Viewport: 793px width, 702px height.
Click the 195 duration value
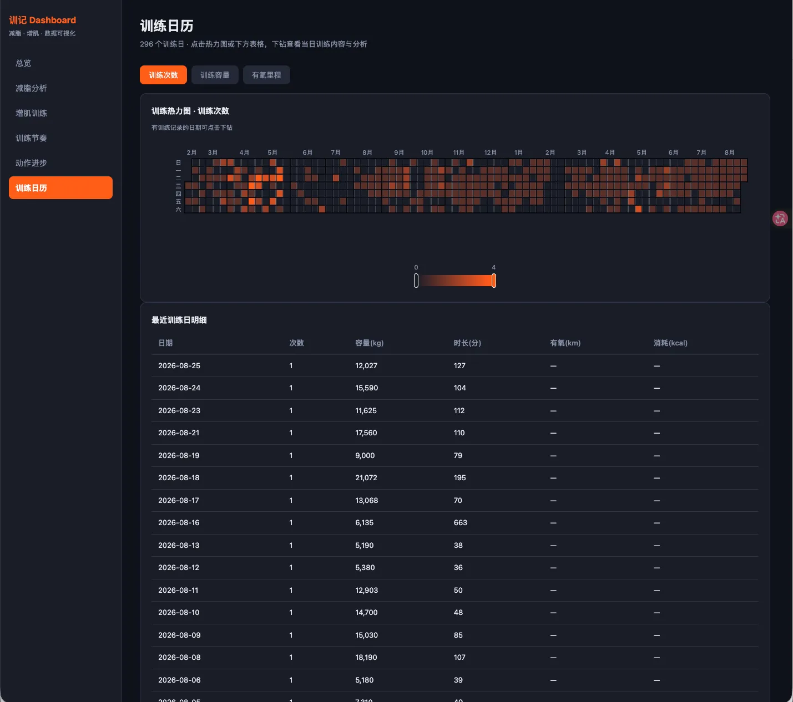click(x=460, y=478)
